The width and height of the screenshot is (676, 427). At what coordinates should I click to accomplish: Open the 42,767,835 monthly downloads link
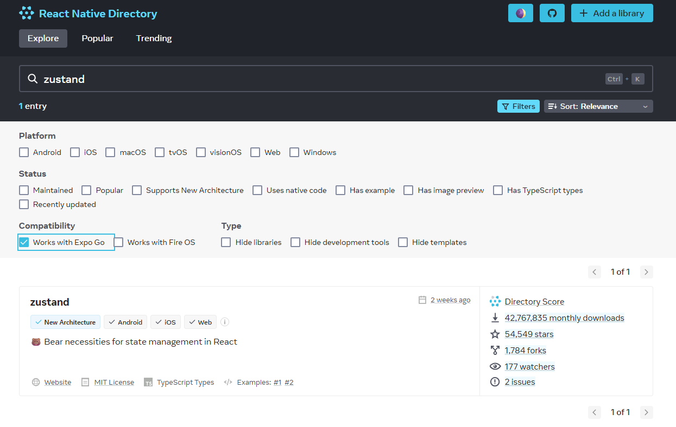tap(565, 318)
